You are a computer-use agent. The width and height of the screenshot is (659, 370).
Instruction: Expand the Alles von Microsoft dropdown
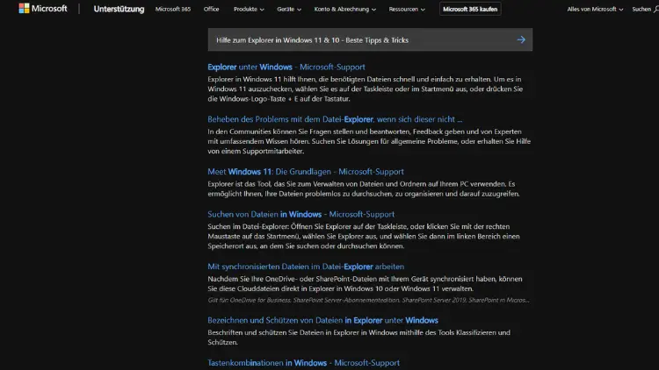[595, 9]
